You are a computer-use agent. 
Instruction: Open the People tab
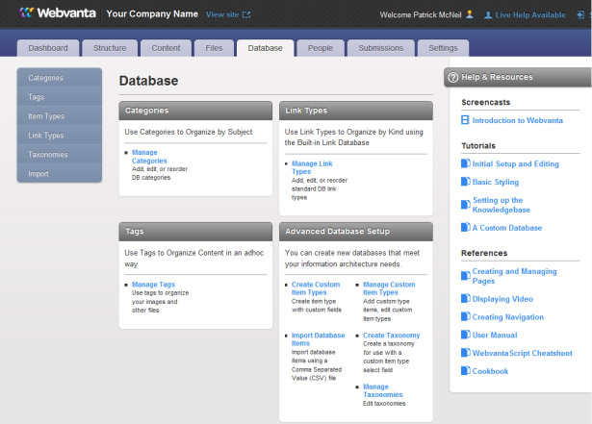(321, 48)
